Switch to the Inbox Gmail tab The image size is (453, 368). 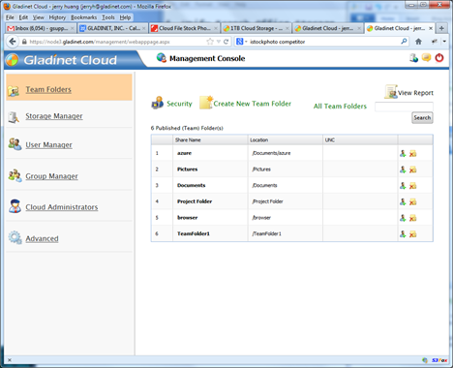41,28
